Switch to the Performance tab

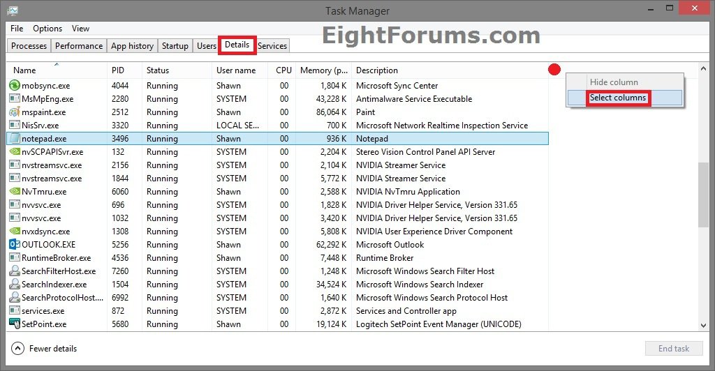click(79, 45)
